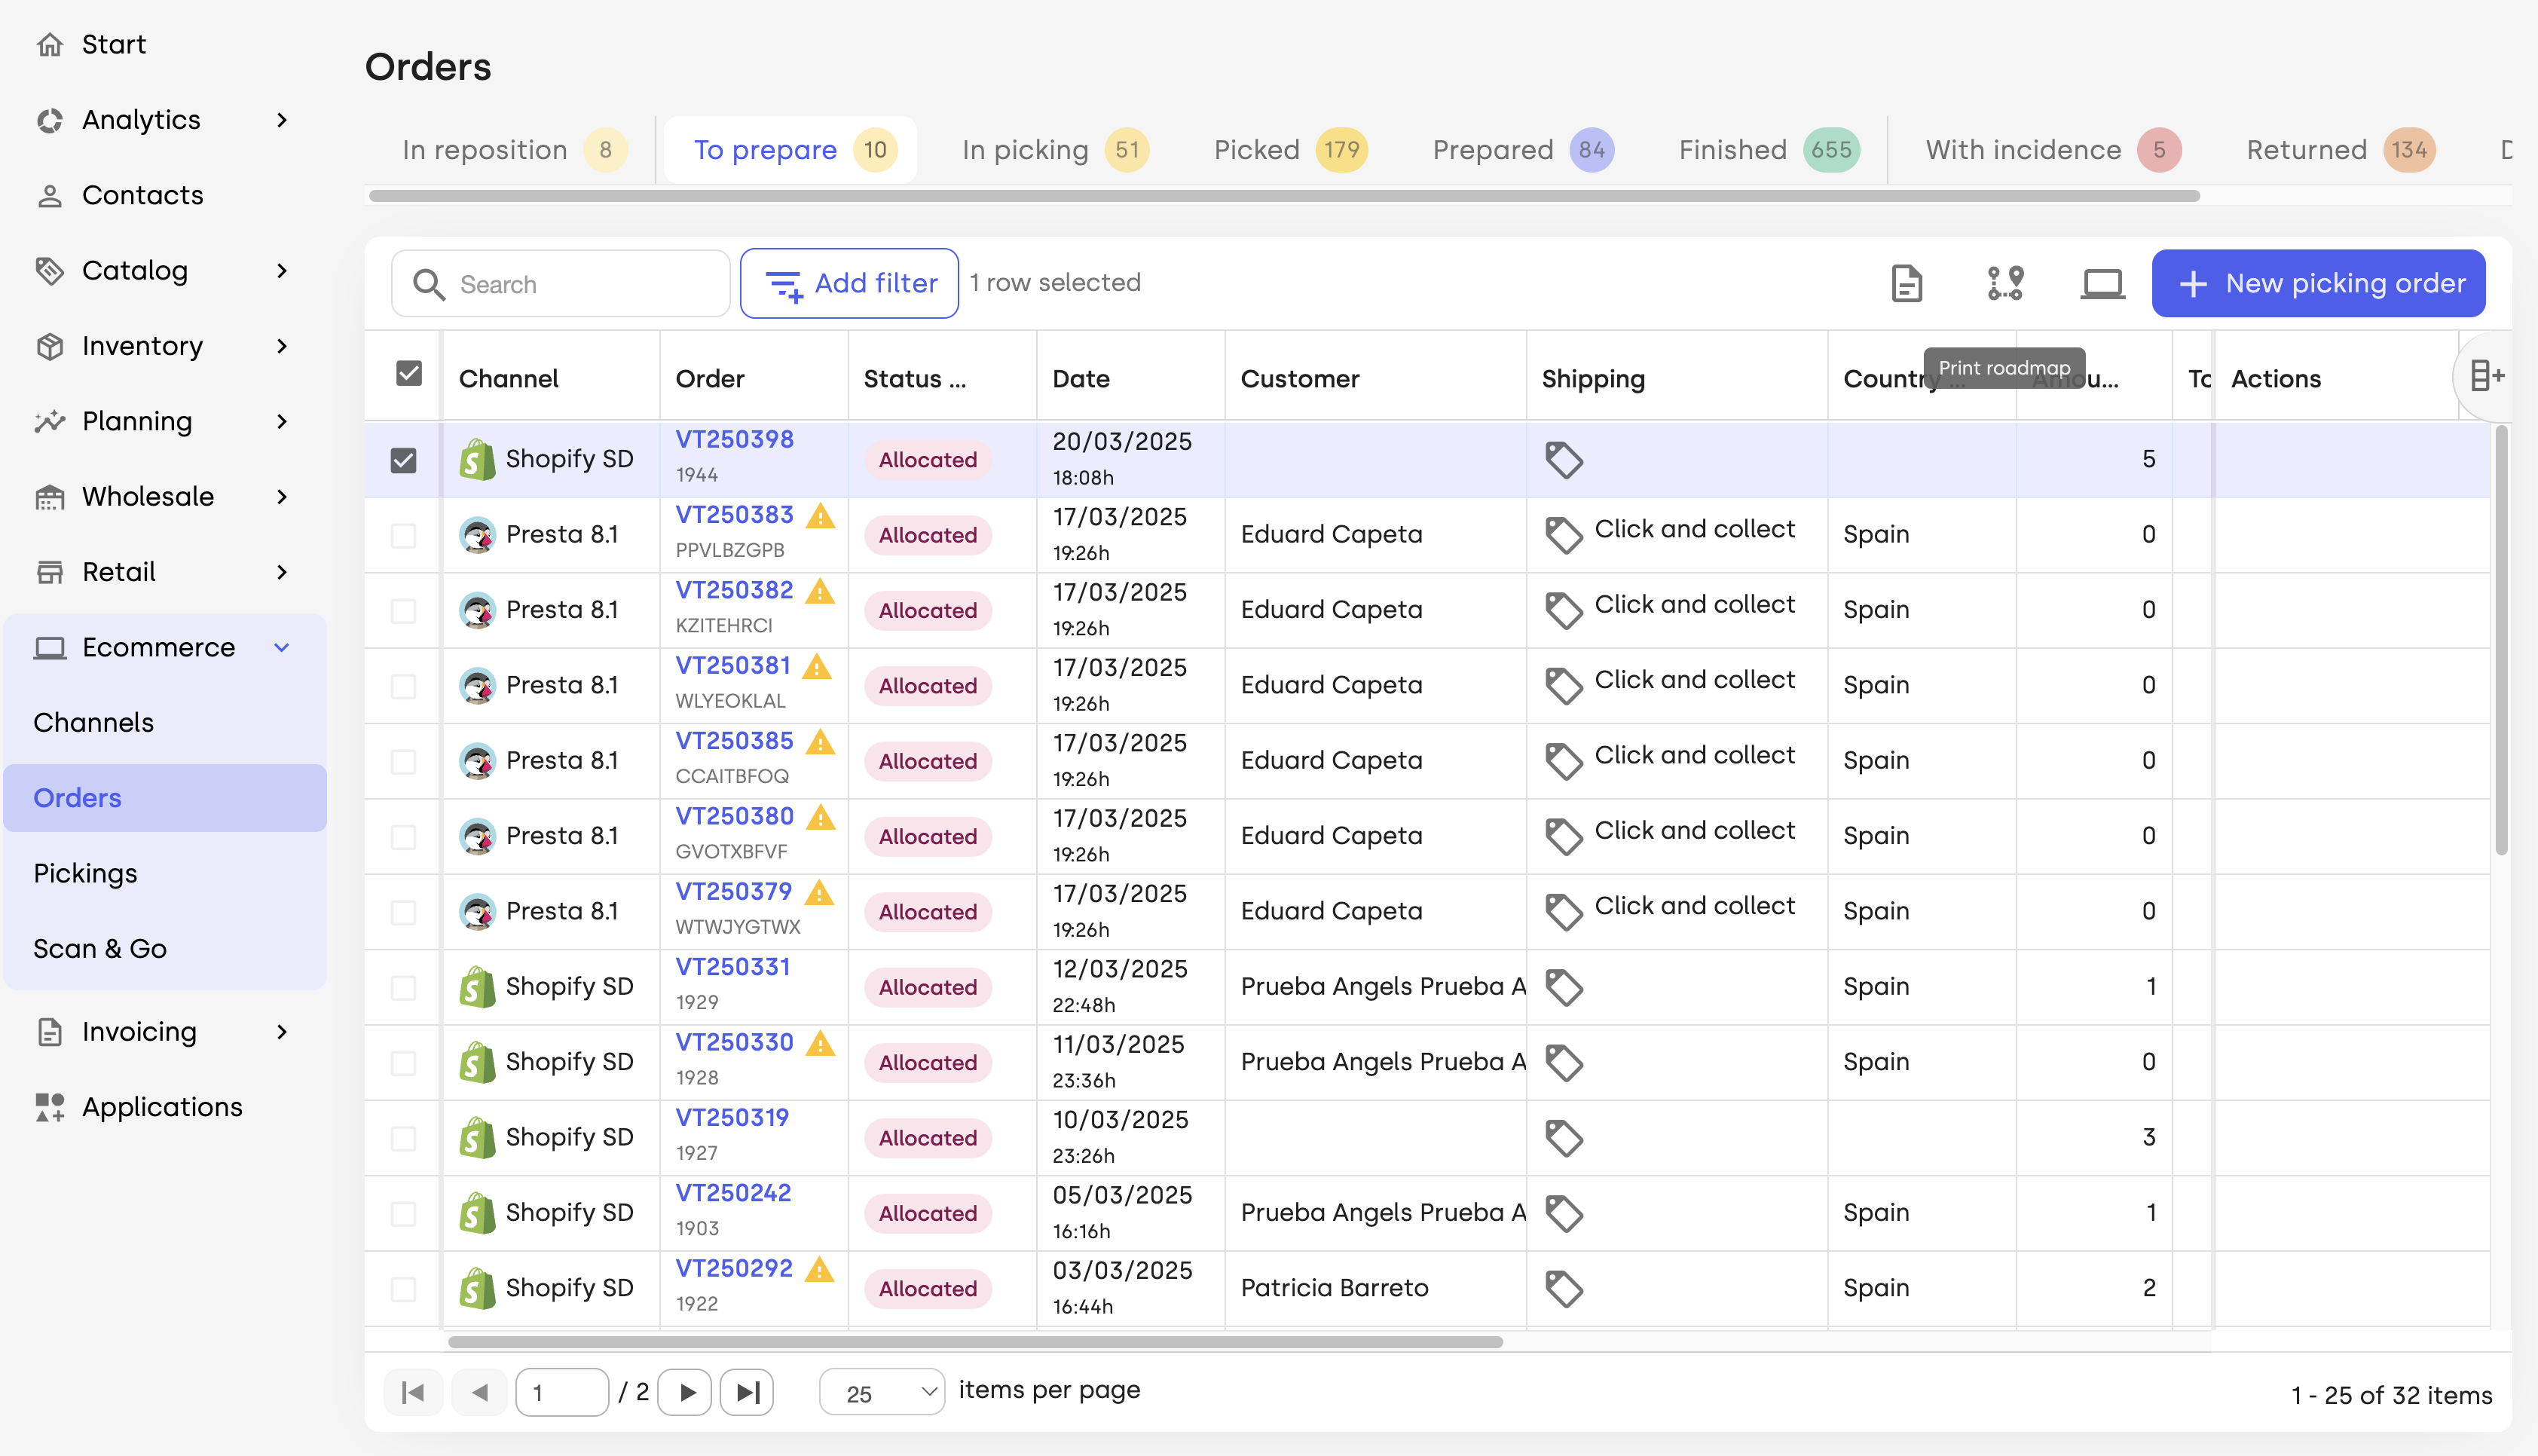The width and height of the screenshot is (2538, 1456).
Task: Click the Retail store icon
Action: 50,572
